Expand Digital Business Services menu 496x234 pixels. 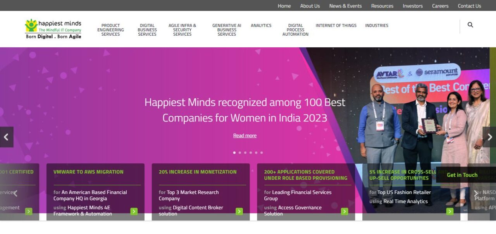[147, 30]
